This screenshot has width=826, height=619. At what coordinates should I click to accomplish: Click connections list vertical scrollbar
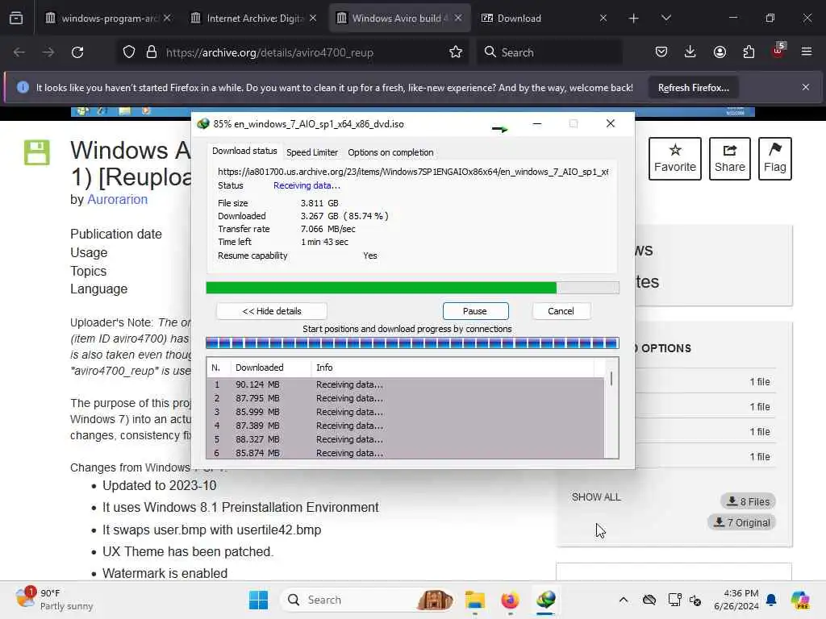point(611,408)
